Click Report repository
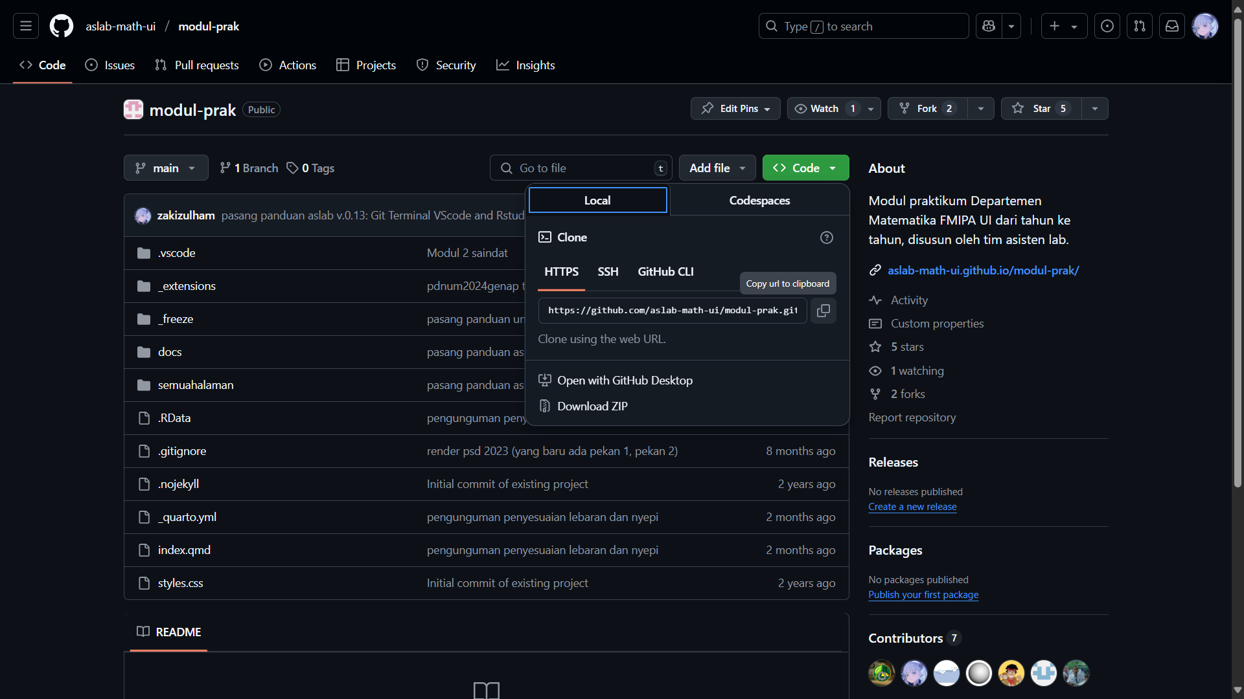 click(x=912, y=417)
